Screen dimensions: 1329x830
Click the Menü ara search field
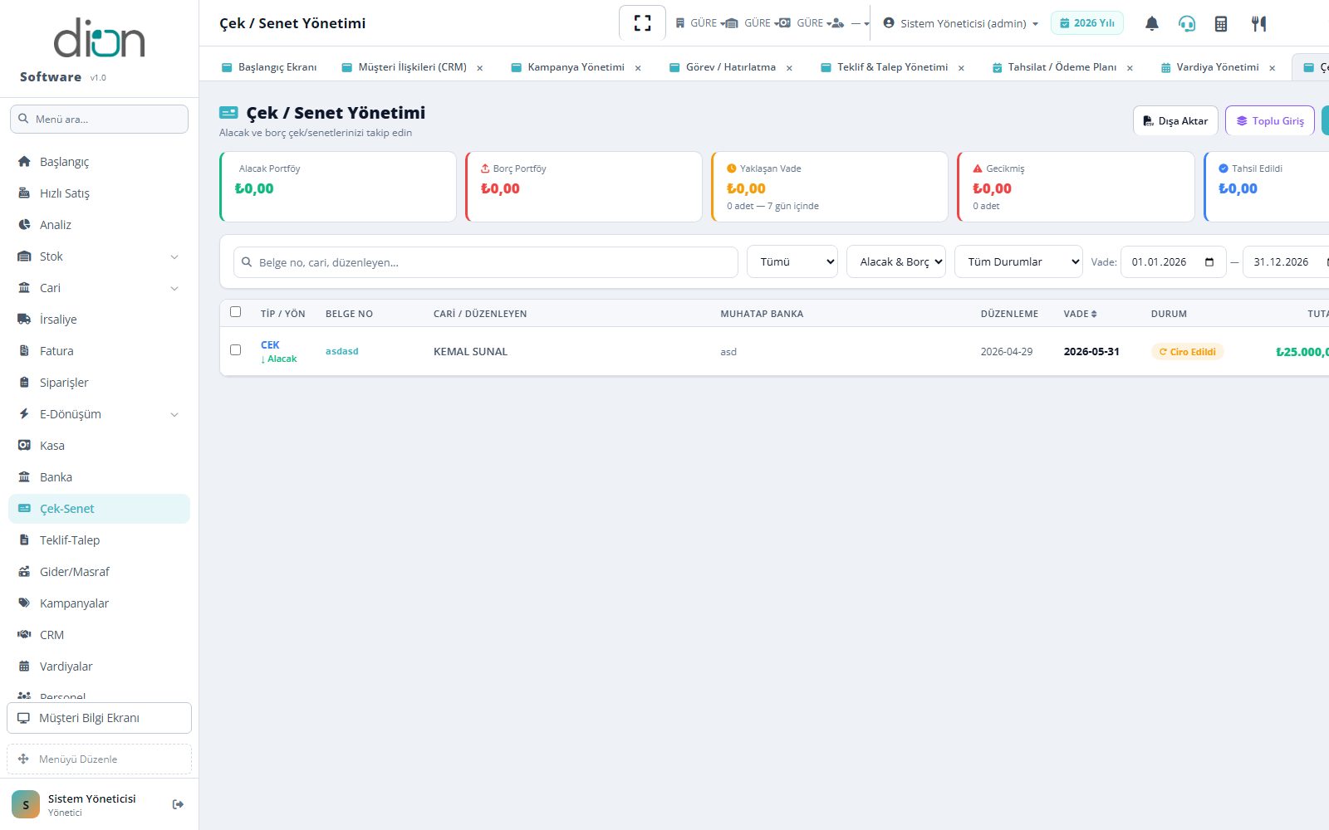pos(99,119)
